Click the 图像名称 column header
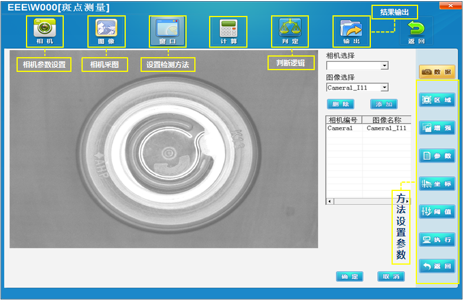Viewport: 463px width, 300px height. click(386, 120)
